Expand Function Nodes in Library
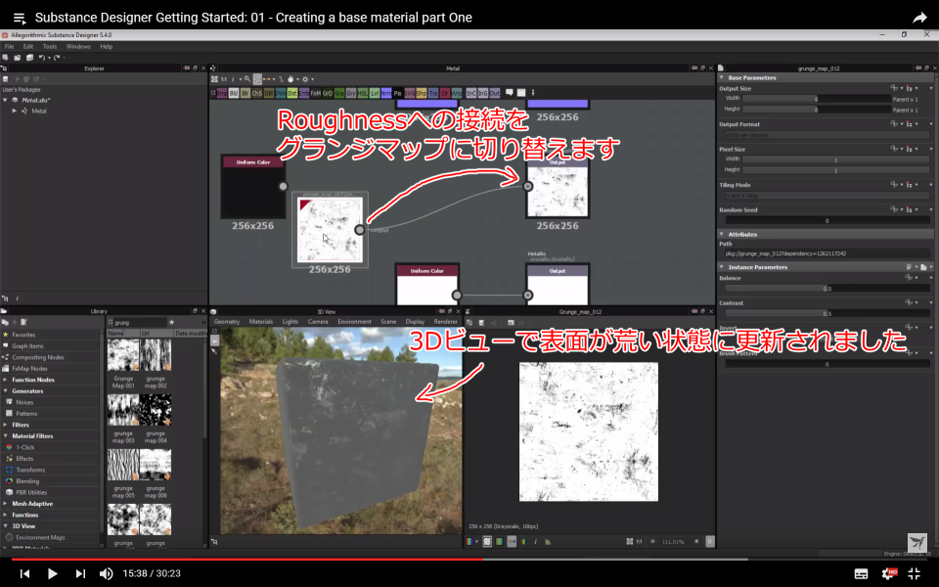This screenshot has height=587, width=939. [x=6, y=380]
